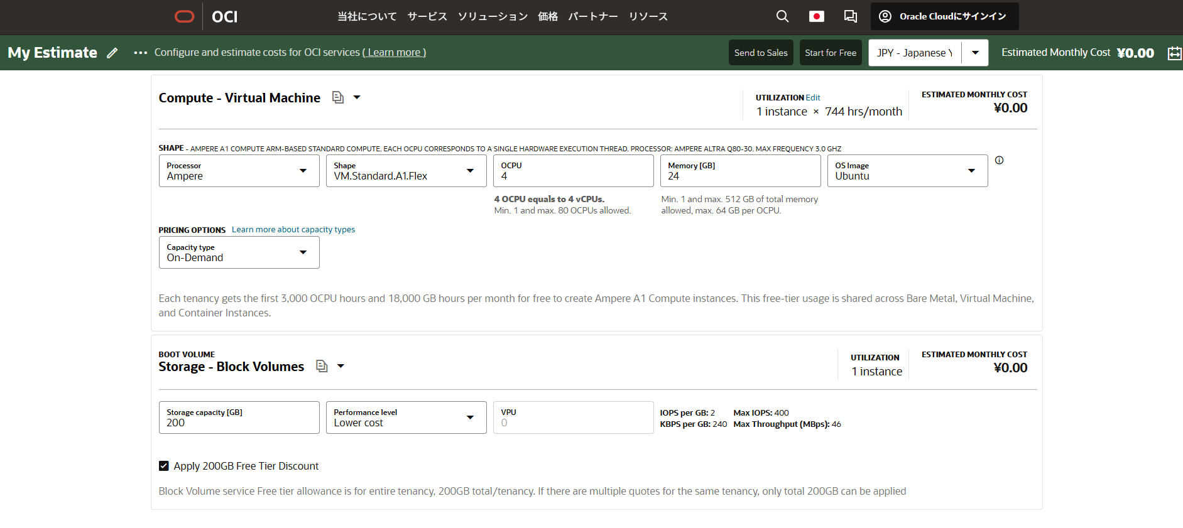Open Learn more about capacity types link
This screenshot has width=1183, height=528.
[293, 230]
